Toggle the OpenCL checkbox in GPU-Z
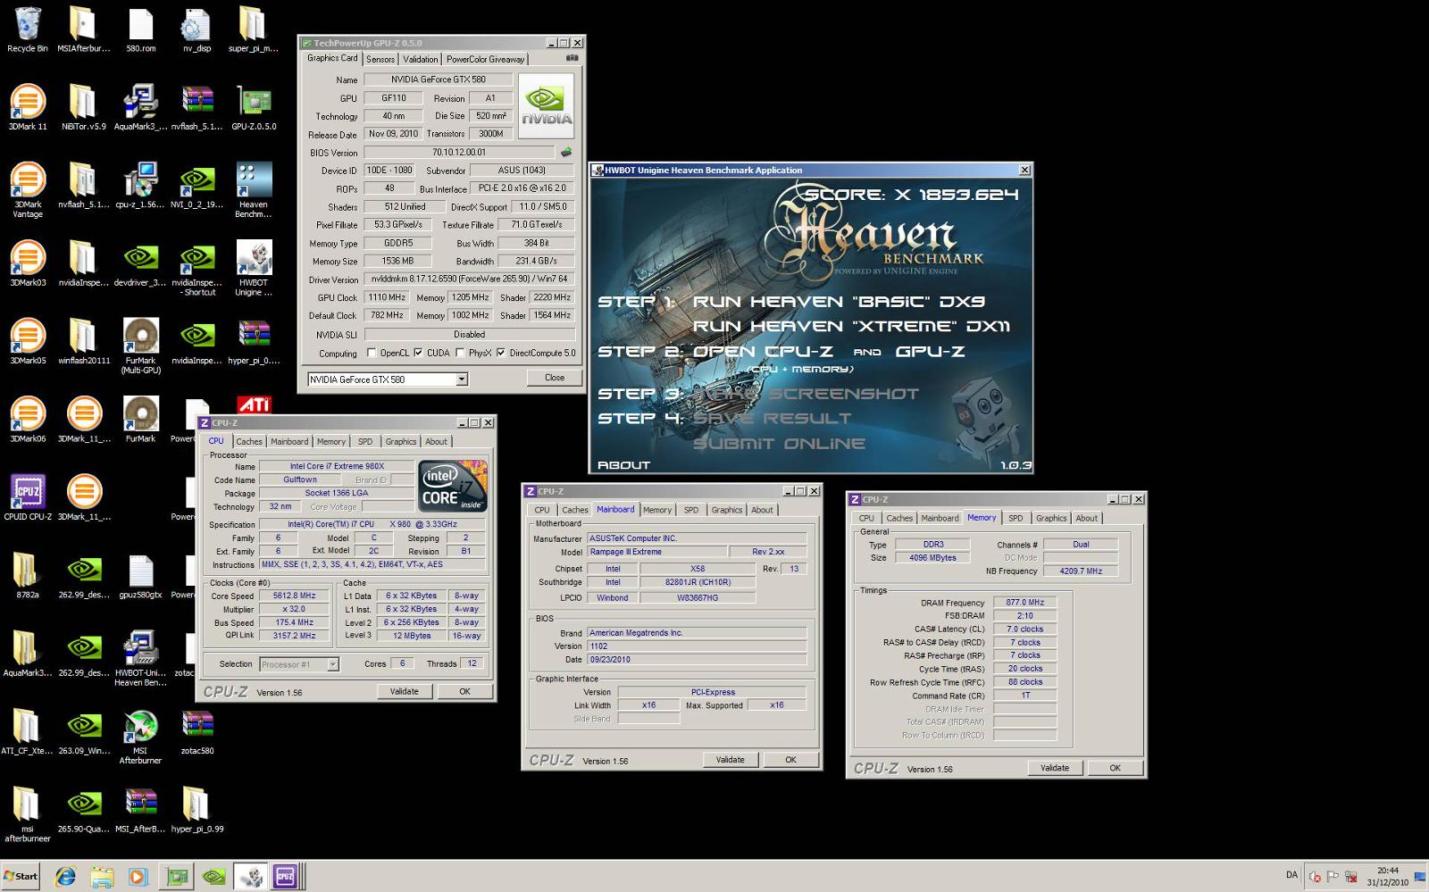This screenshot has height=892, width=1429. coord(372,353)
